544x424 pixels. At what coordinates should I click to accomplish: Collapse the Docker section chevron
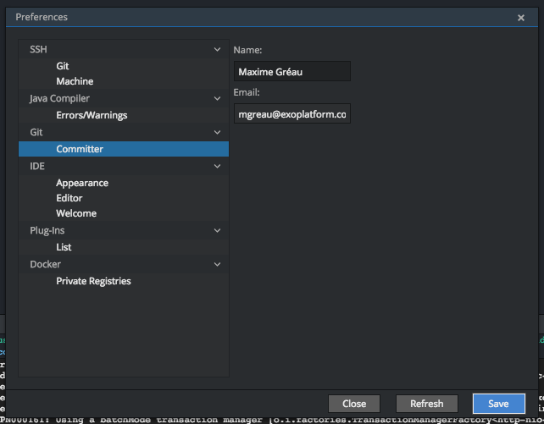(217, 265)
